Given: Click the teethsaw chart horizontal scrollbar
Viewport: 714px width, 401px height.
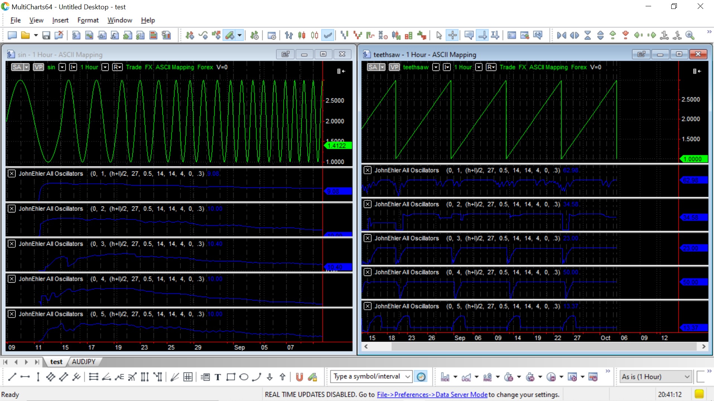Looking at the screenshot, I should (x=543, y=346).
